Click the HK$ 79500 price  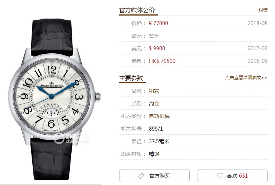click(x=162, y=61)
